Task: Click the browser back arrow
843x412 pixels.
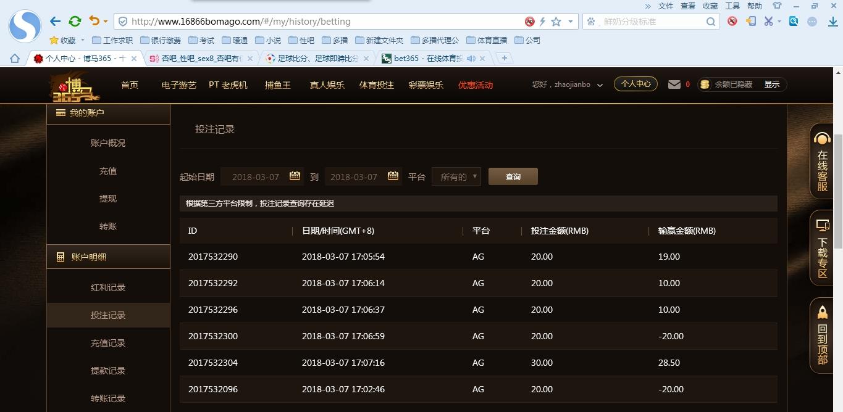Action: tap(56, 22)
